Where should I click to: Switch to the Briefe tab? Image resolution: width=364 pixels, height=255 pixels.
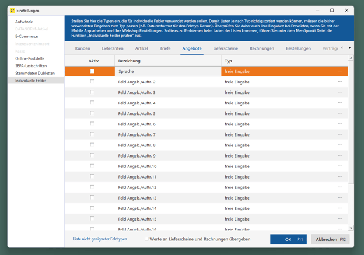(165, 48)
